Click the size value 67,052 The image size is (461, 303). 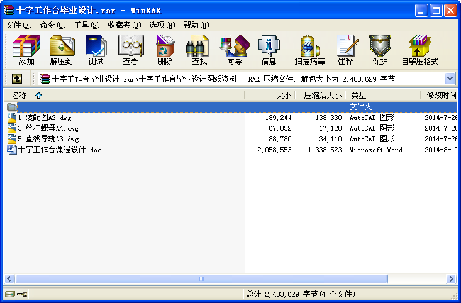[x=280, y=128]
